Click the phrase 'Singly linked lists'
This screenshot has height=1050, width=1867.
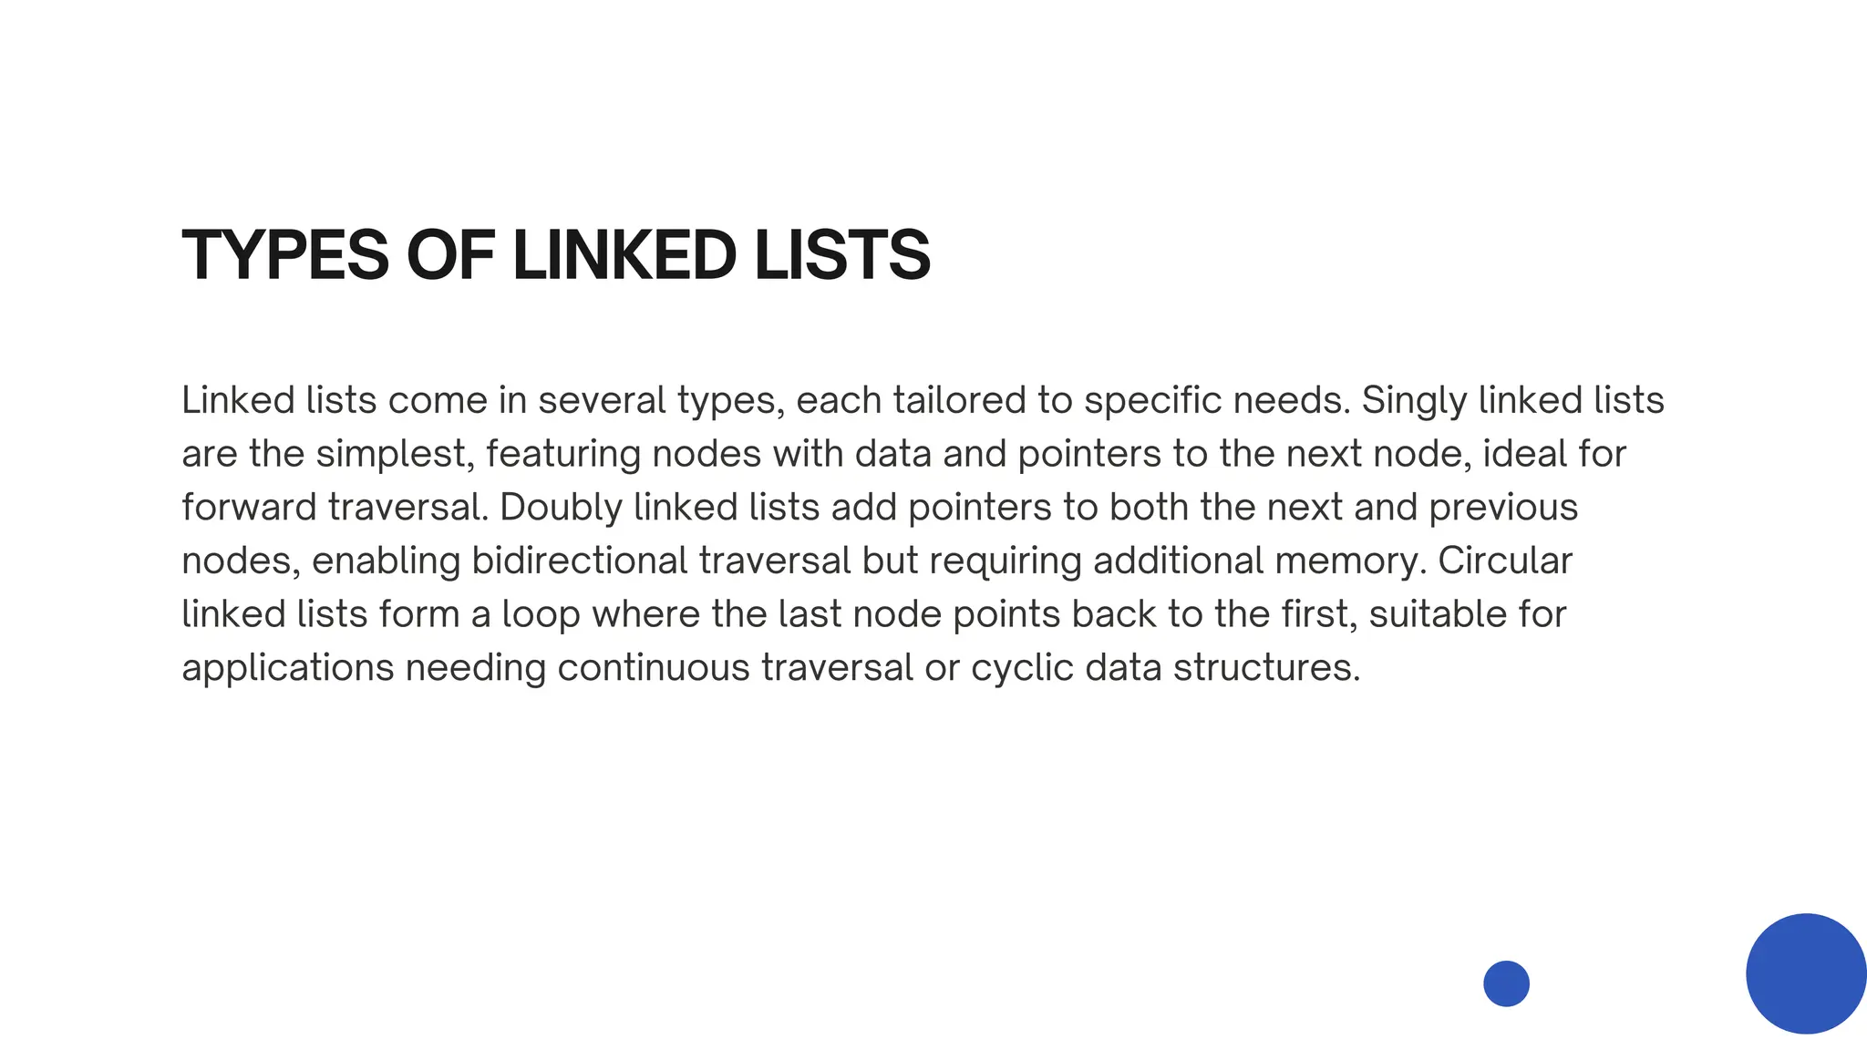tap(1512, 401)
